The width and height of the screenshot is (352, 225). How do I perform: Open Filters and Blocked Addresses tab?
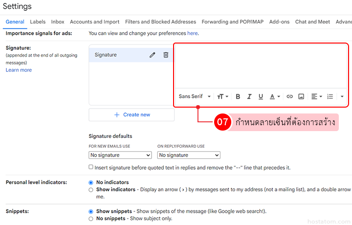click(x=160, y=22)
